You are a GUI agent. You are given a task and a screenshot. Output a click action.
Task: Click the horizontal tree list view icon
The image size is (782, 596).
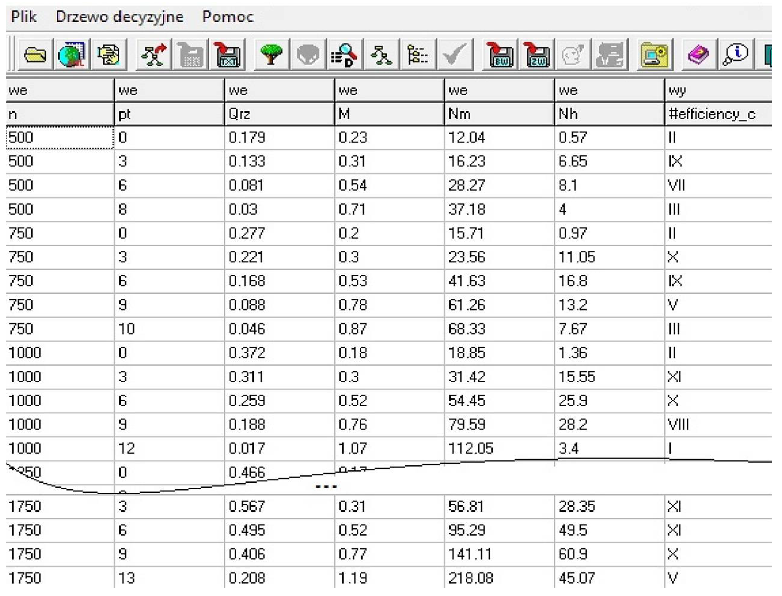[x=417, y=54]
